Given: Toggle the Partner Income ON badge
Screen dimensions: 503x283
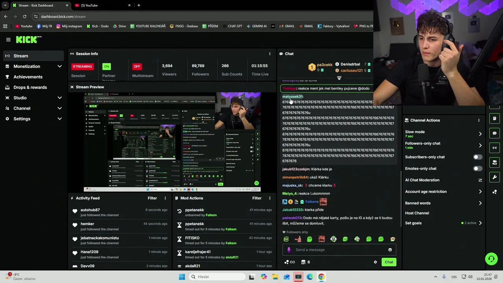Looking at the screenshot, I should [106, 66].
